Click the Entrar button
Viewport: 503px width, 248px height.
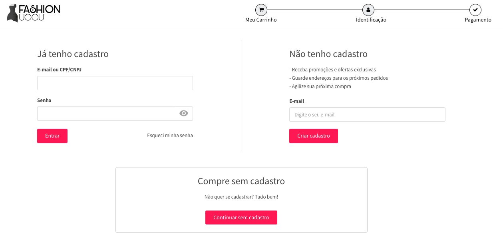52,136
